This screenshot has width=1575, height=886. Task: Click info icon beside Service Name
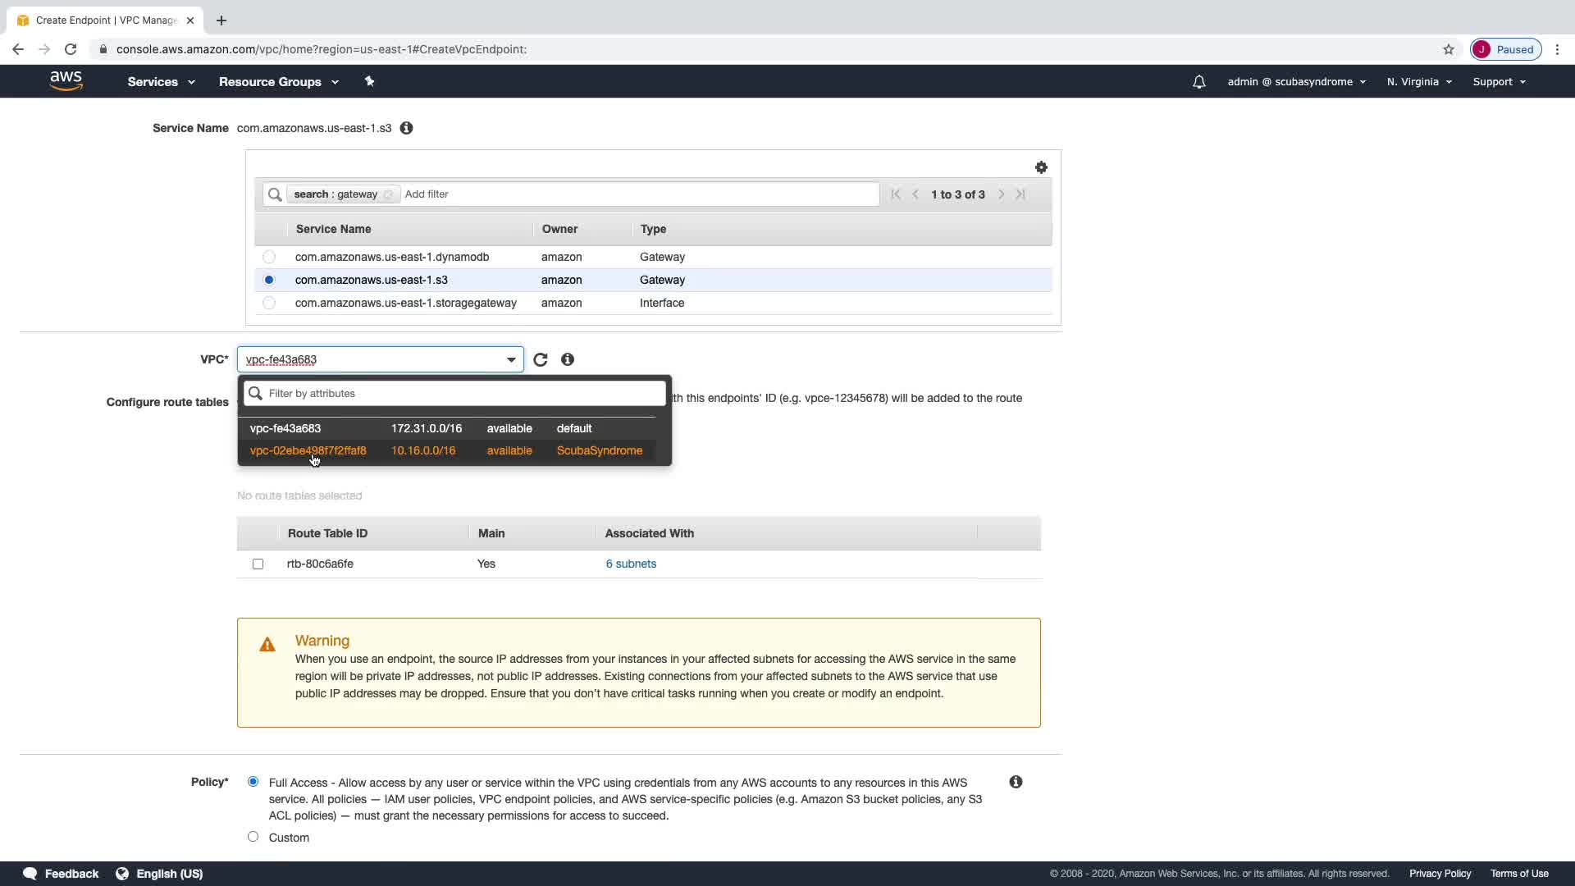[x=406, y=128]
